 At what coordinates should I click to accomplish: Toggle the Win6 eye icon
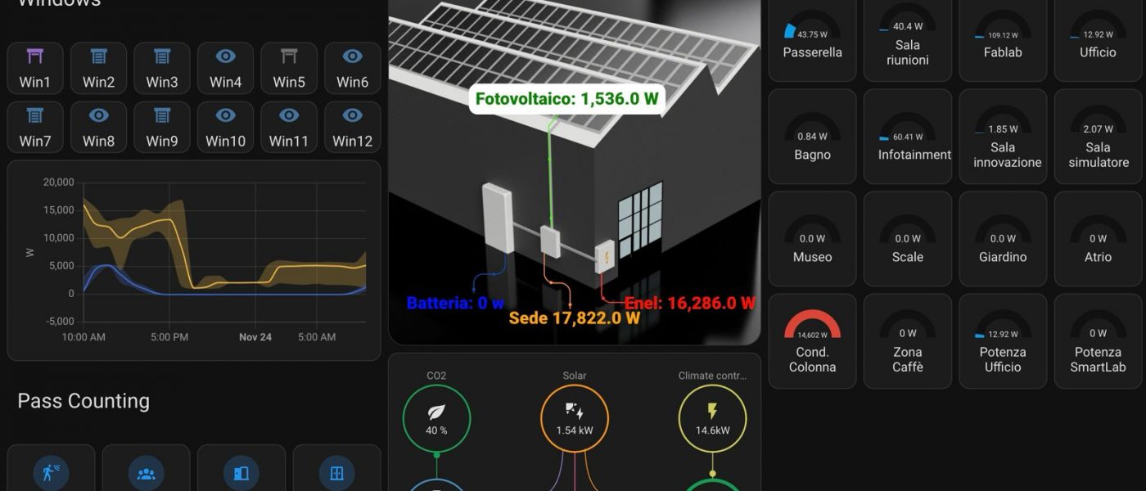[352, 56]
